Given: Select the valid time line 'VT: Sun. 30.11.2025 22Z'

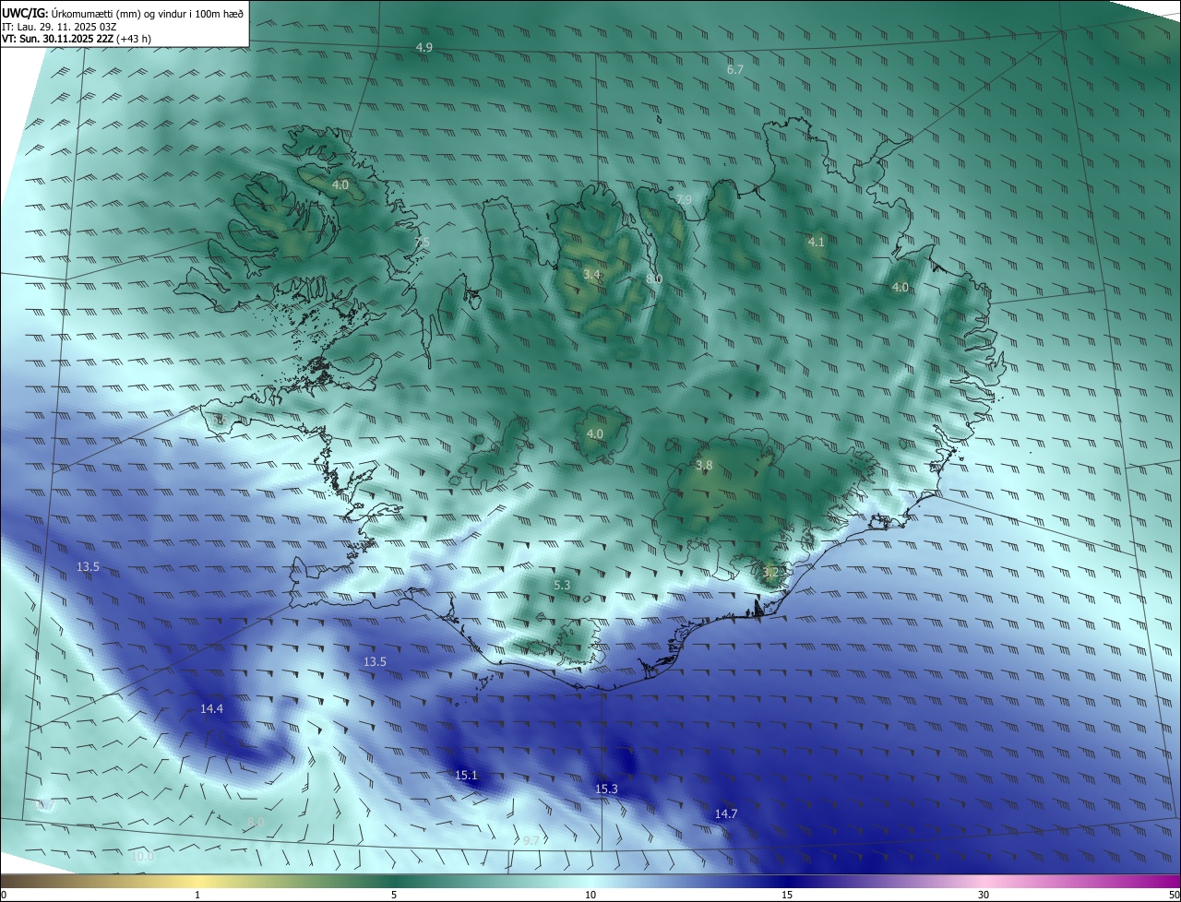Looking at the screenshot, I should pyautogui.click(x=59, y=40).
